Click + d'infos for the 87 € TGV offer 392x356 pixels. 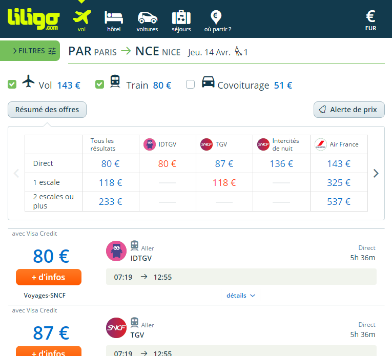coord(49,351)
